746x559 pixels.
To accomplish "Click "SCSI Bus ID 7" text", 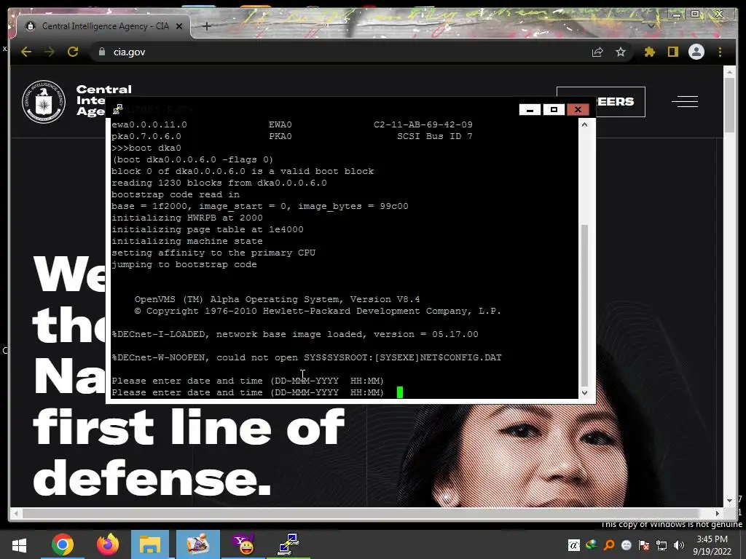I will tap(435, 136).
